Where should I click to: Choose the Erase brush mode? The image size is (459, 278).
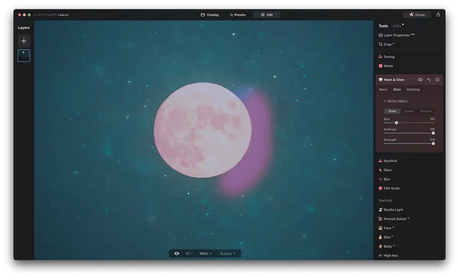coord(409,111)
